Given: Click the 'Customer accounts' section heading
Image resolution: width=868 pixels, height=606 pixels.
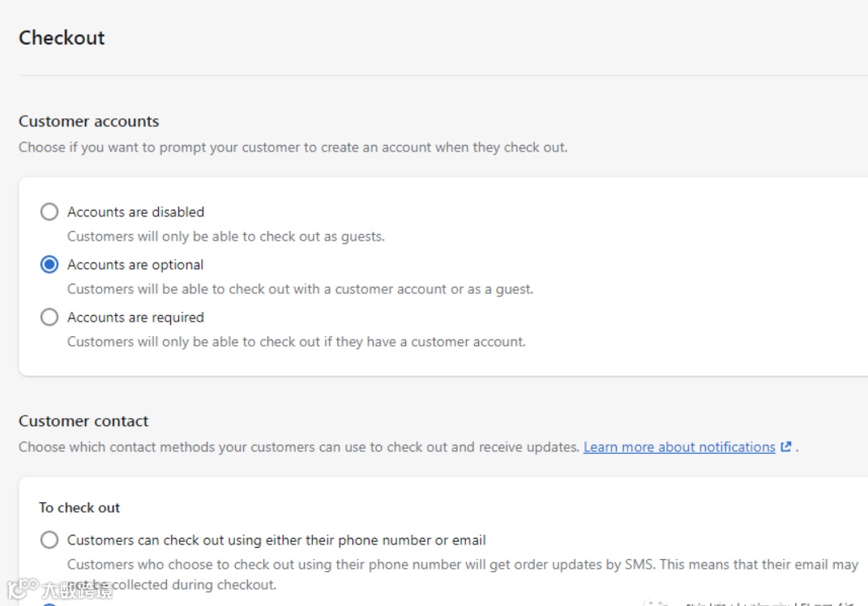Looking at the screenshot, I should tap(89, 122).
